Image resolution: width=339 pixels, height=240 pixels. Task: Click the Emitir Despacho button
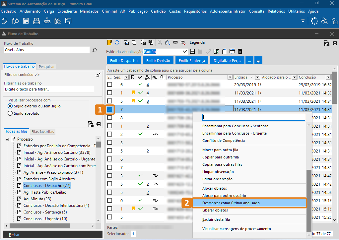pos(124,61)
